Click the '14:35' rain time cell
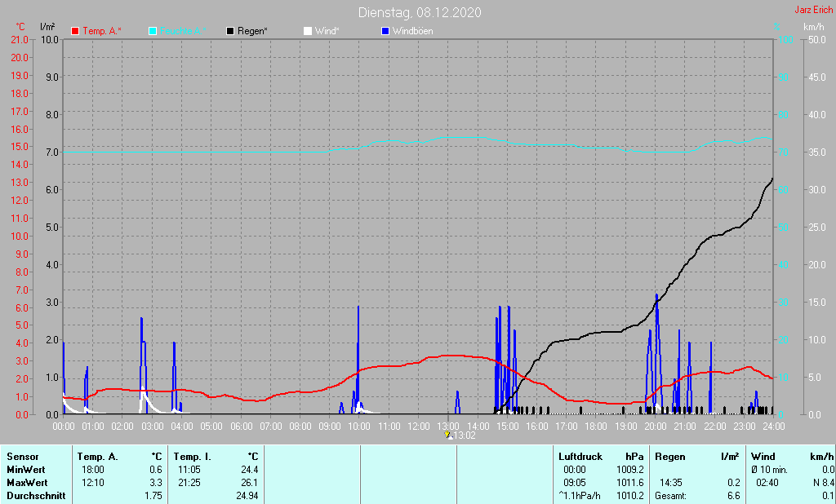The image size is (836, 504). point(671,483)
